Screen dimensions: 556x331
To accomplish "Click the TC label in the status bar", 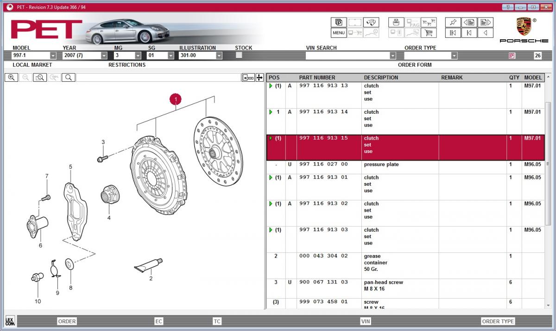I will click(217, 321).
